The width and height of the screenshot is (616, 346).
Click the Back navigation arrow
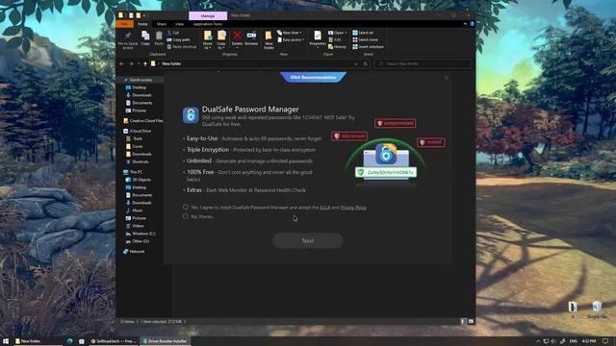click(x=121, y=63)
